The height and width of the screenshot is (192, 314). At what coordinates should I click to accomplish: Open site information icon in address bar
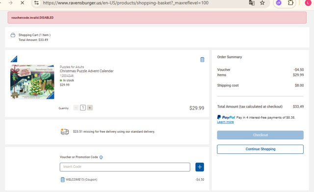point(36,3)
